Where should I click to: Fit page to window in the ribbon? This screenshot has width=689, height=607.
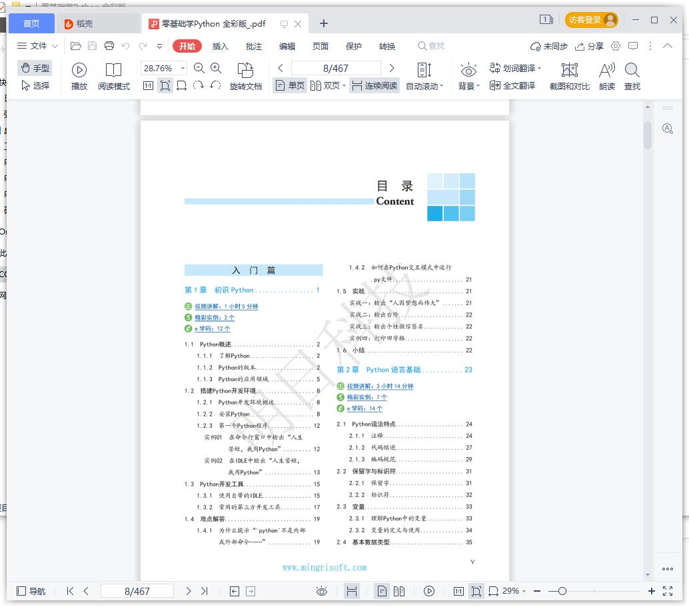point(165,86)
